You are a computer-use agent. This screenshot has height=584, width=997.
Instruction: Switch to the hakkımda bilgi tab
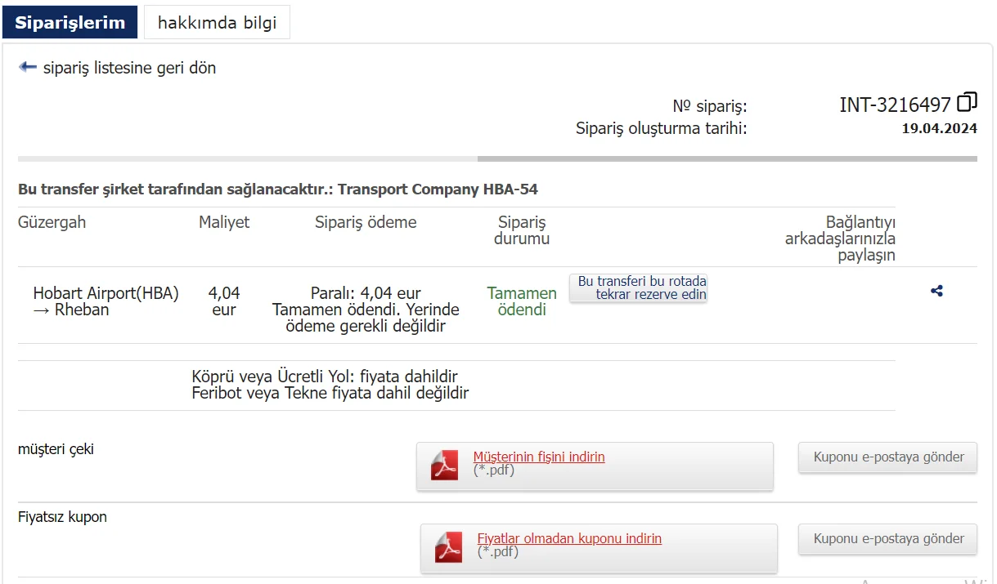[217, 22]
